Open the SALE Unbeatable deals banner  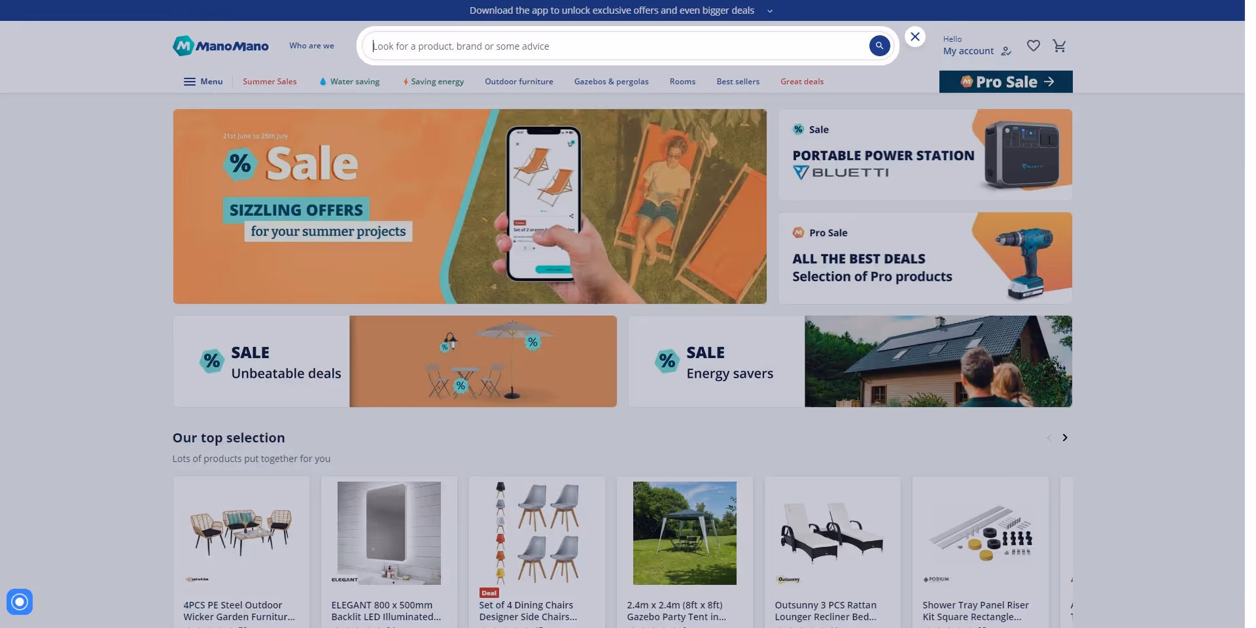coord(395,361)
